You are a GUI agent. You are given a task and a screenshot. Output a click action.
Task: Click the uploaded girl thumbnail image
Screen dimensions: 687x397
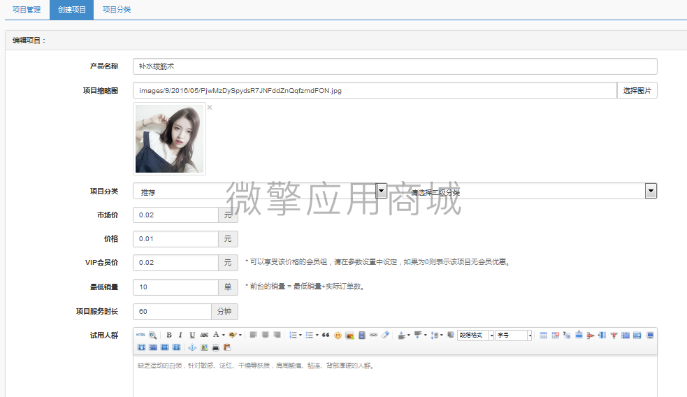pyautogui.click(x=169, y=138)
